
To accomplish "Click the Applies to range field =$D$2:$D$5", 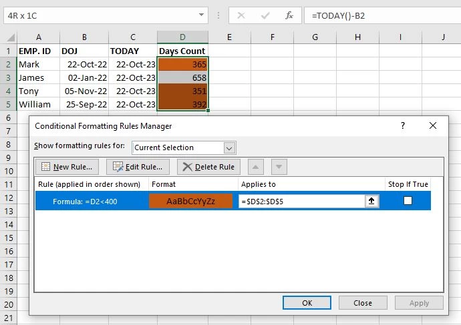I will click(x=301, y=201).
